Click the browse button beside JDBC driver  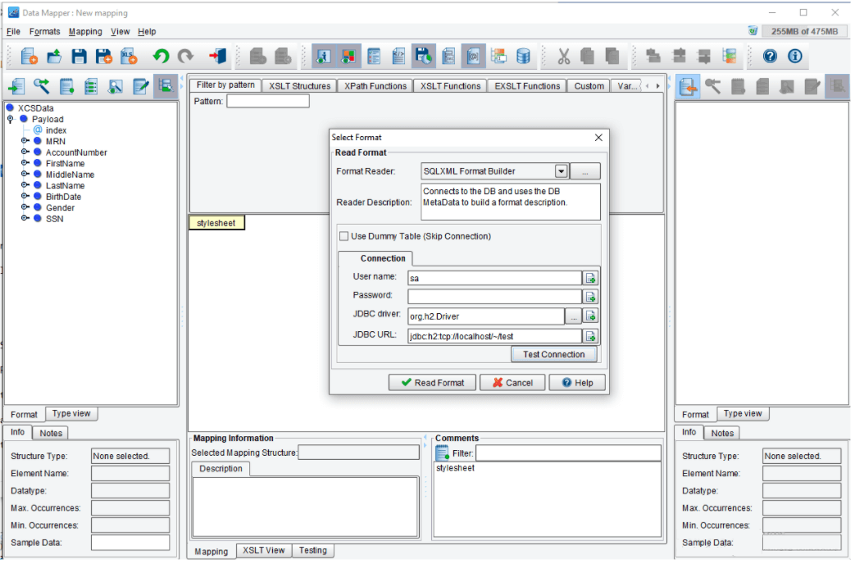click(x=573, y=317)
